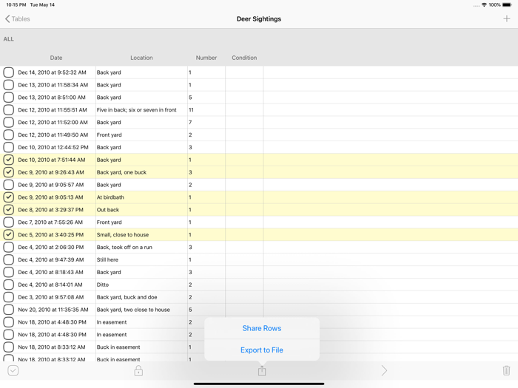The width and height of the screenshot is (518, 388).
Task: Select 'Dec 12, 2010 at 11:49:50 AM' date cell
Action: point(53,135)
